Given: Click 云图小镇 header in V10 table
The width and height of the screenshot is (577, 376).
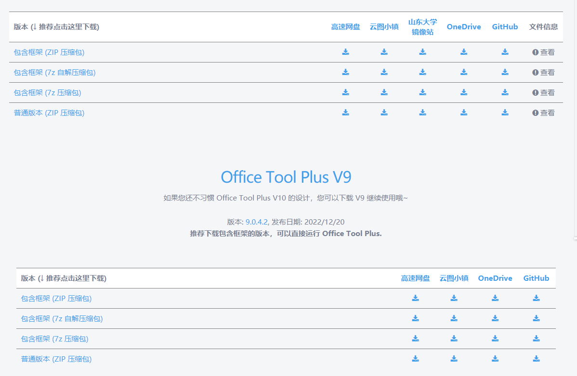Looking at the screenshot, I should pos(384,27).
